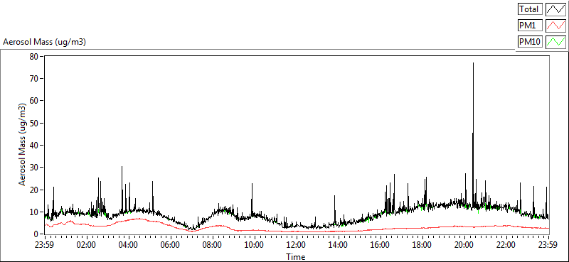569x262 pixels.
Task: Click the 30 value on the y-axis
Action: (34, 168)
